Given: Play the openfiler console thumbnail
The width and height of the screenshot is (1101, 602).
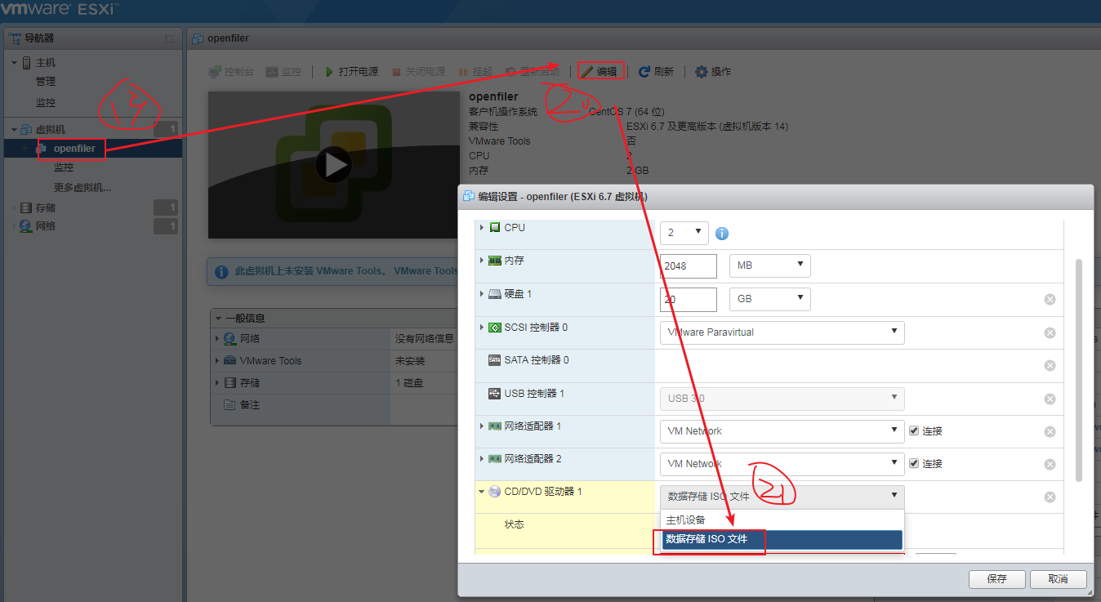Looking at the screenshot, I should coord(333,165).
